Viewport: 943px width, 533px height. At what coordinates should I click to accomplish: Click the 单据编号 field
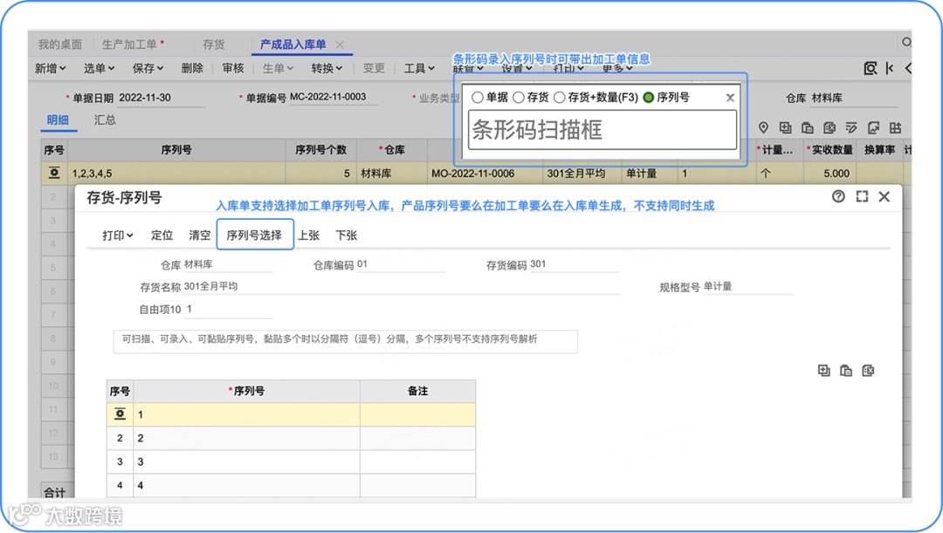click(334, 98)
